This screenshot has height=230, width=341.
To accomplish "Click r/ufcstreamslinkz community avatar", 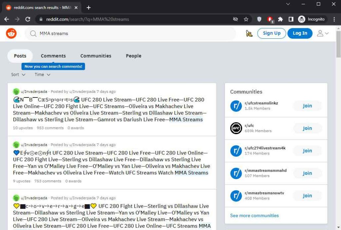I will coord(236,106).
